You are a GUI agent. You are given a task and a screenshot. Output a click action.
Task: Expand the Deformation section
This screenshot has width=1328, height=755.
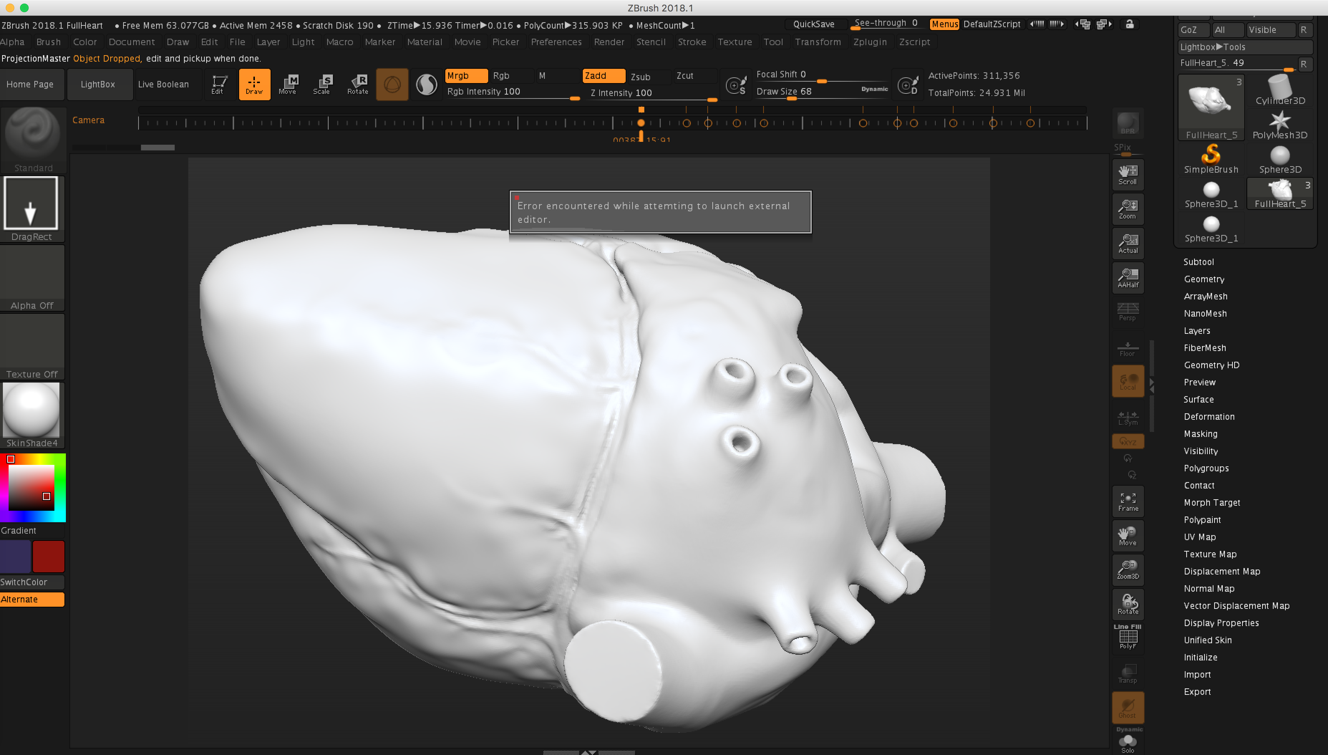coord(1209,417)
